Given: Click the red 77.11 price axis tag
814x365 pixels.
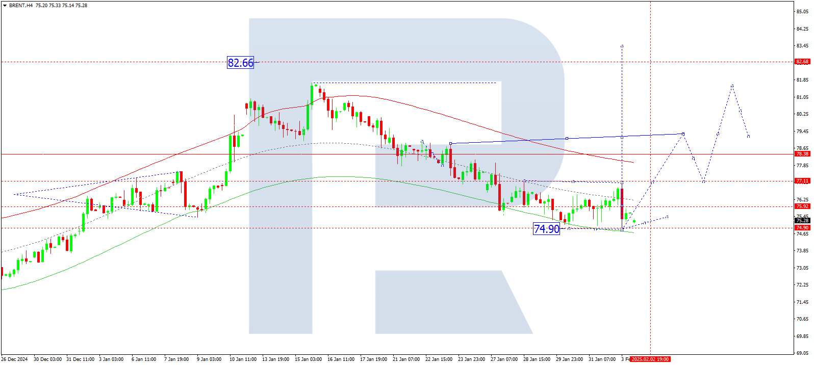Looking at the screenshot, I should [802, 181].
